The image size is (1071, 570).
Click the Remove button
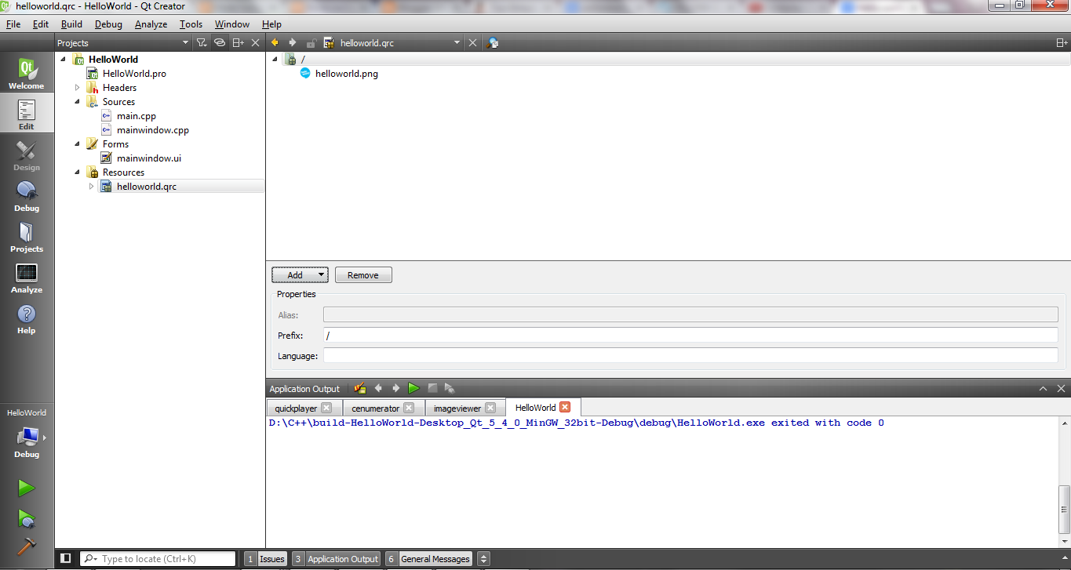[x=362, y=274]
